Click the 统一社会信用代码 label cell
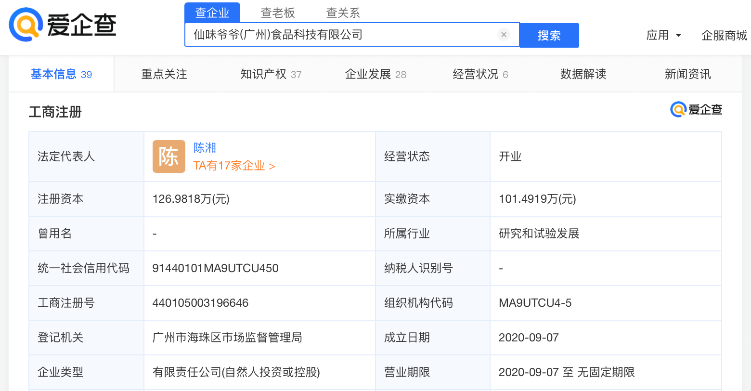 [x=86, y=268]
